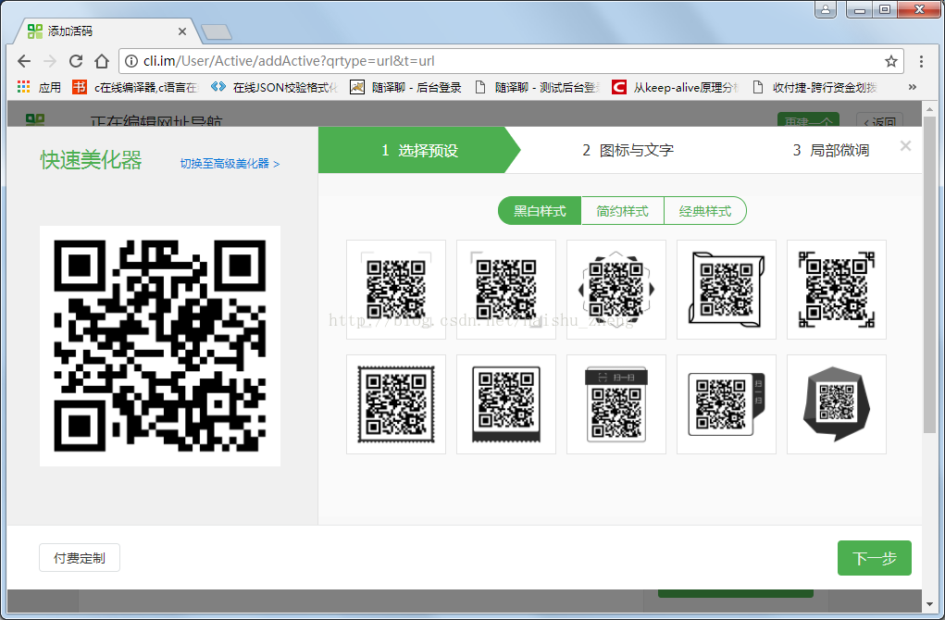This screenshot has height=620, width=945.
Task: Select the 经典样式 style tab
Action: click(705, 211)
